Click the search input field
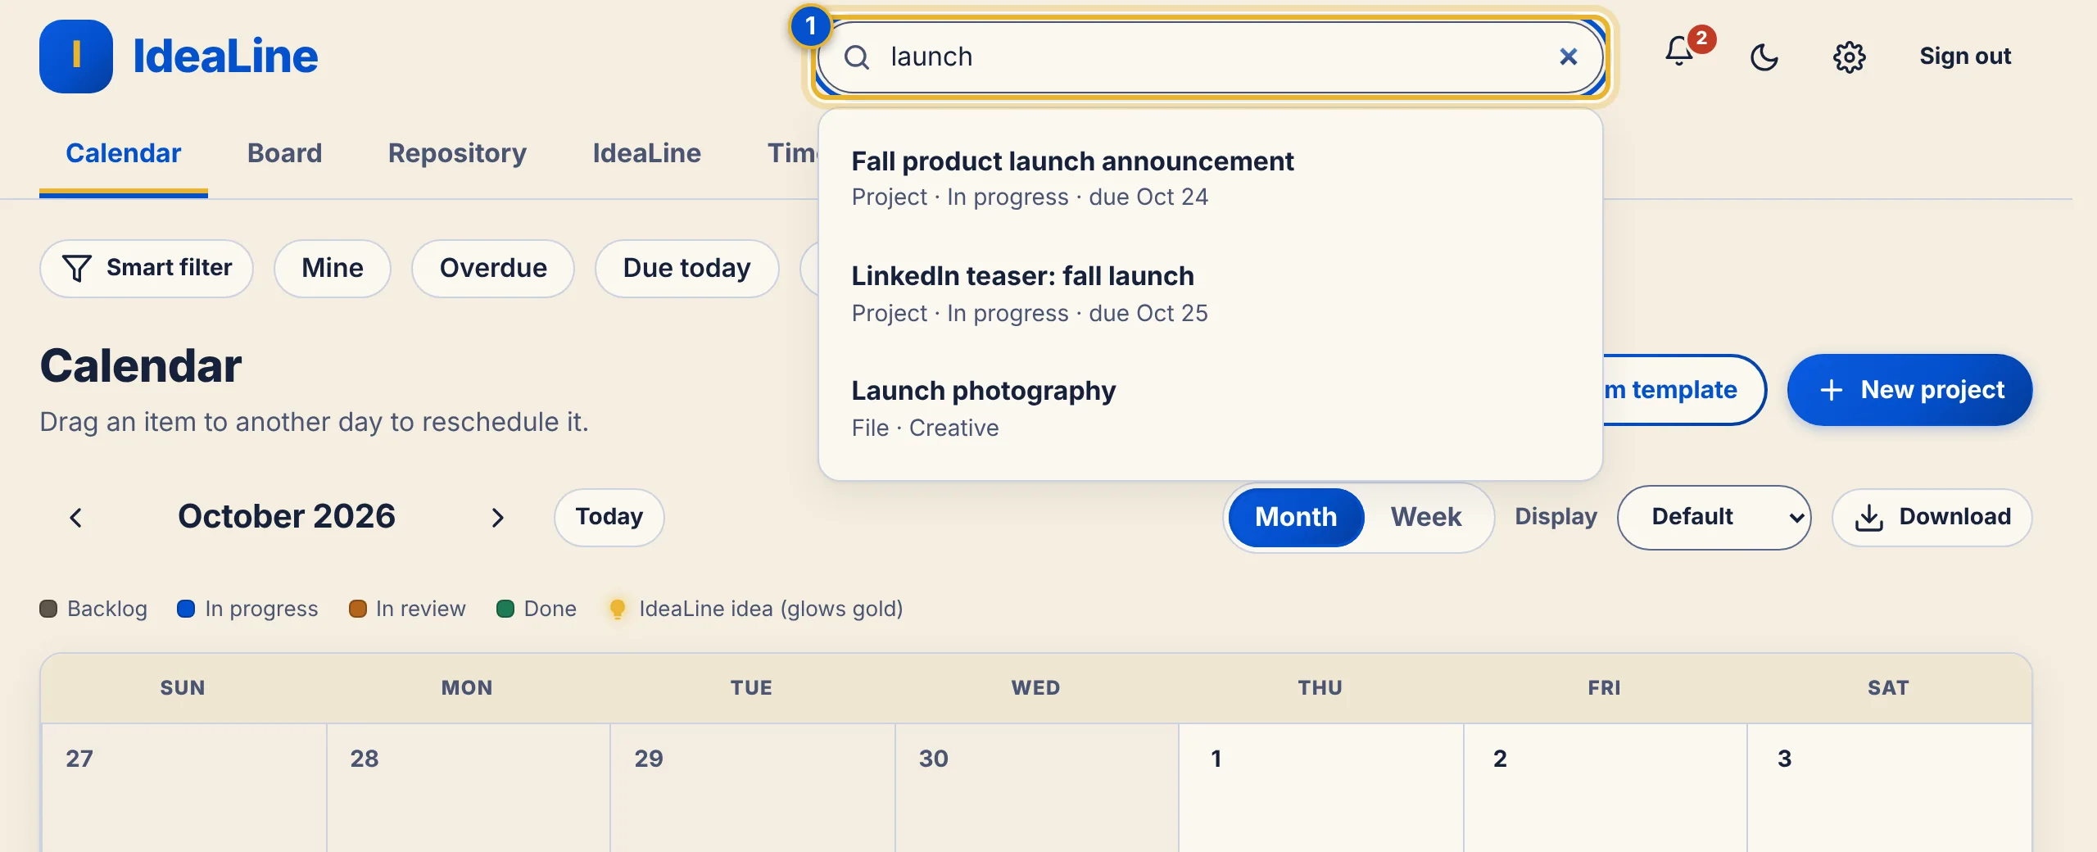 [x=1210, y=57]
